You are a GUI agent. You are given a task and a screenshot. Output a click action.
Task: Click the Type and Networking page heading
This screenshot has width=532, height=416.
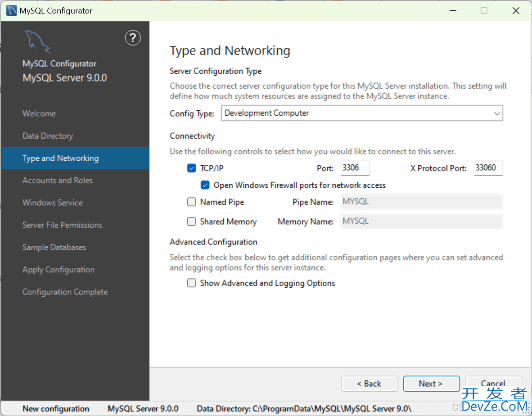(230, 51)
